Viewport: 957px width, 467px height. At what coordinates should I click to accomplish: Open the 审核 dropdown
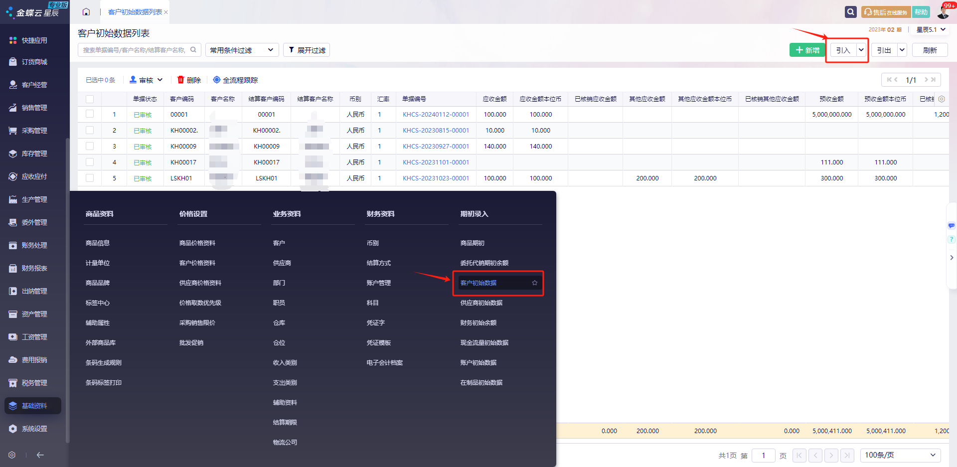[146, 80]
